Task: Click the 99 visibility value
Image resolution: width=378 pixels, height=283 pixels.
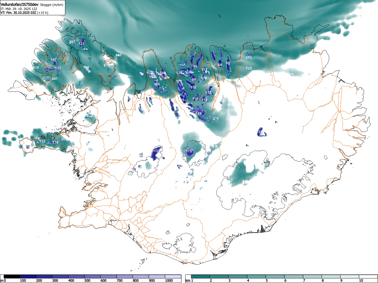Action: click(x=194, y=80)
